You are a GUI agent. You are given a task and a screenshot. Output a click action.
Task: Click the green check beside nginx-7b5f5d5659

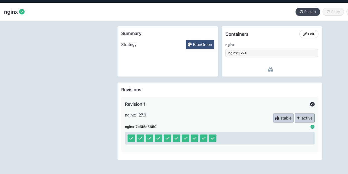[312, 127]
